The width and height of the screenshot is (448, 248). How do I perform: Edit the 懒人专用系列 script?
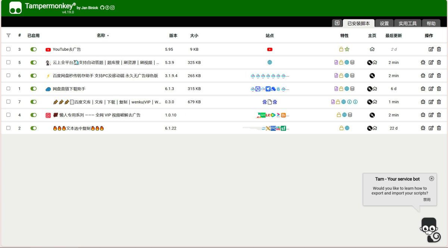pos(431,115)
